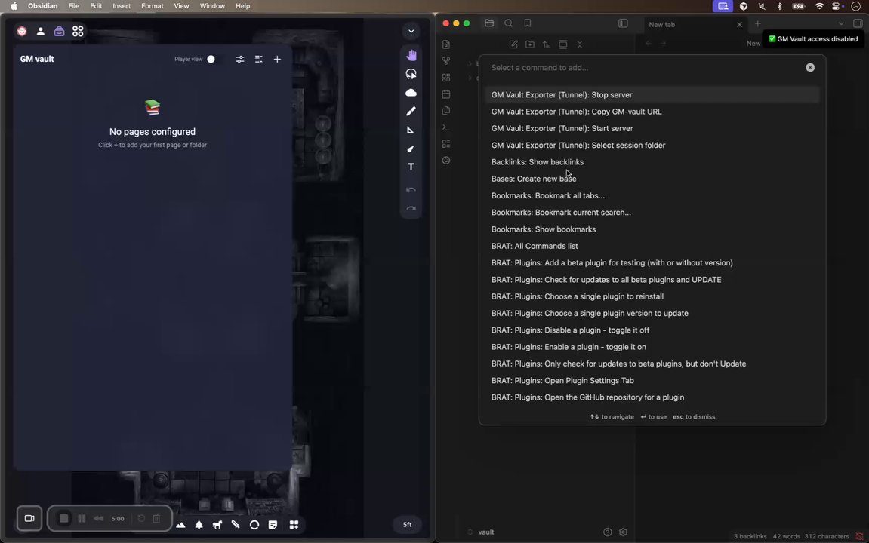This screenshot has width=869, height=543.
Task: Change sort order icon in Obsidian
Action: click(547, 44)
